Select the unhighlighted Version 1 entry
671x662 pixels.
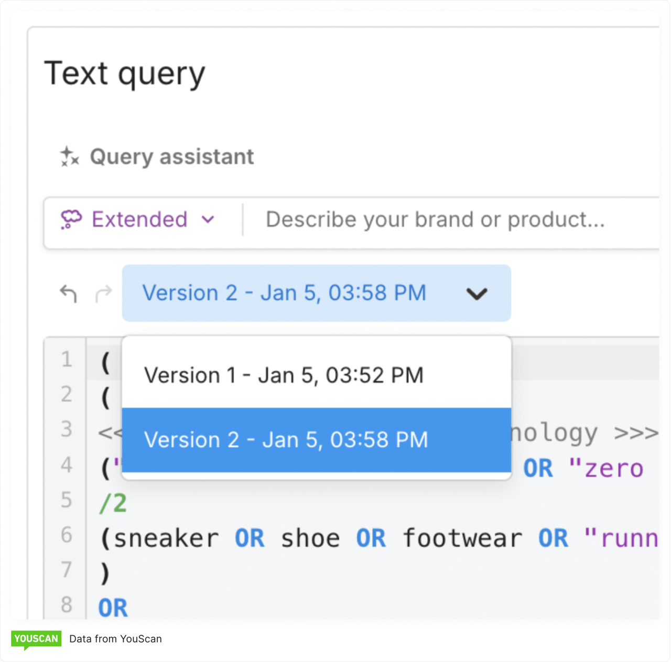coord(284,374)
